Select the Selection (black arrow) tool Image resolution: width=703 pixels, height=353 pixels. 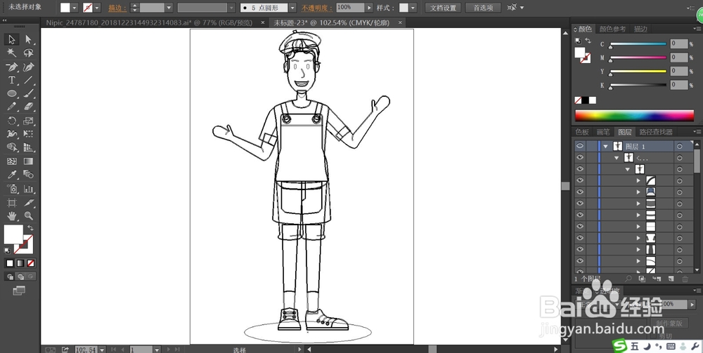tap(12, 39)
